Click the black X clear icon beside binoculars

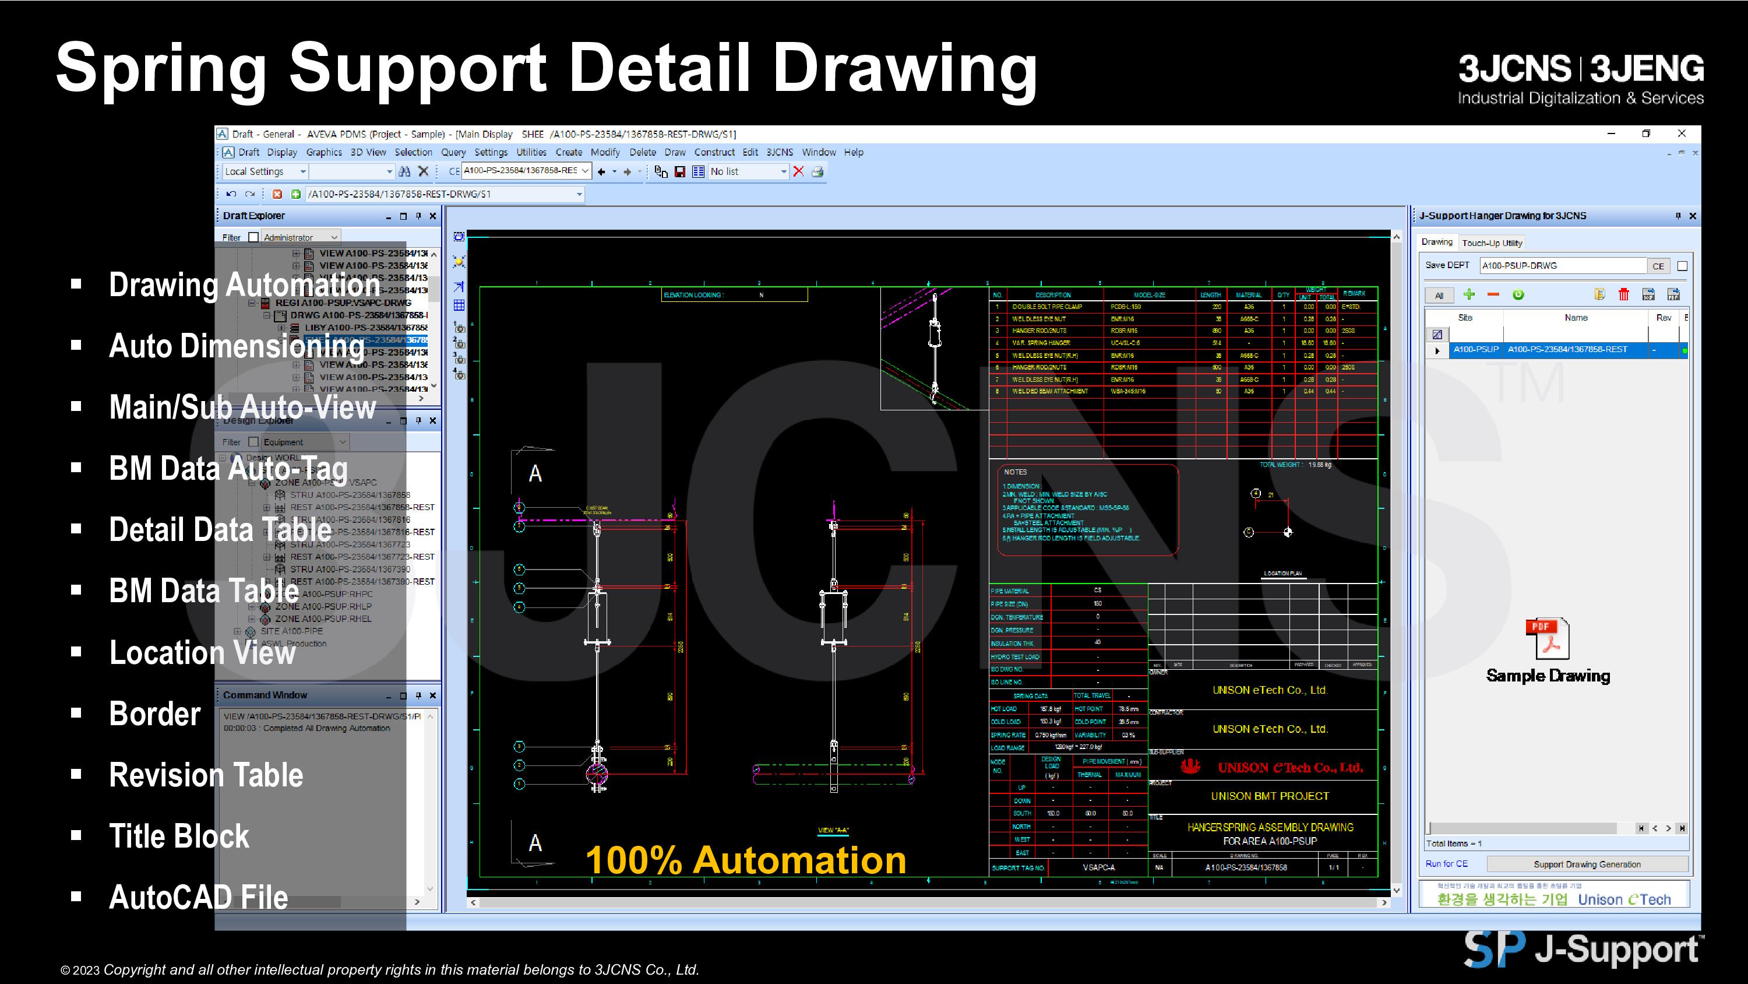(x=424, y=171)
